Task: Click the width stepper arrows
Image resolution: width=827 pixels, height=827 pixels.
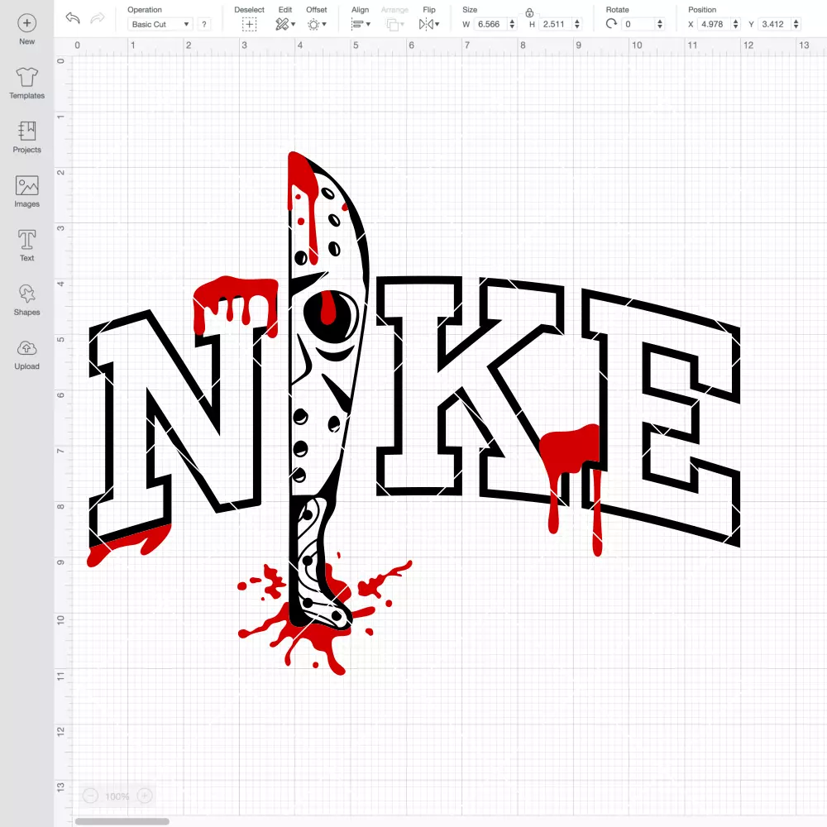Action: coord(512,24)
